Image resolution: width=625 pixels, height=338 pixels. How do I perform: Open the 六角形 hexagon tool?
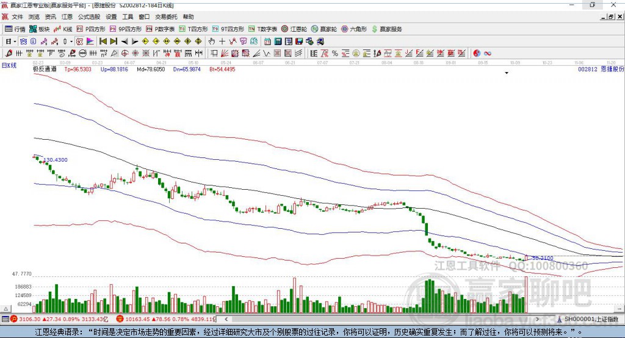pyautogui.click(x=354, y=29)
